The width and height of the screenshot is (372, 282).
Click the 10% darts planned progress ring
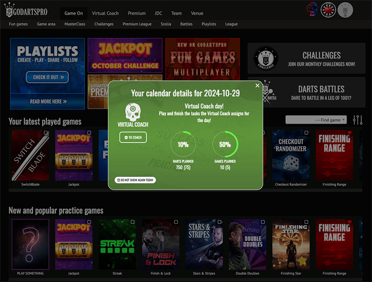pos(183,144)
